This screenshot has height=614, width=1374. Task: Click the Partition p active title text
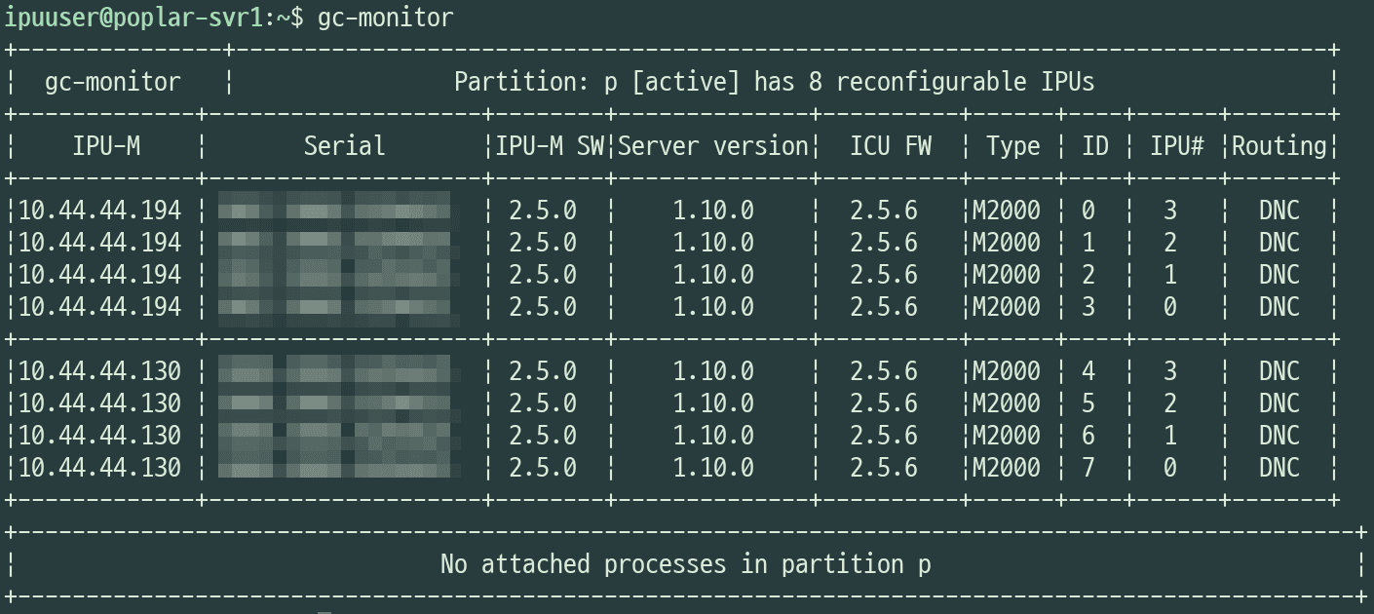[774, 82]
